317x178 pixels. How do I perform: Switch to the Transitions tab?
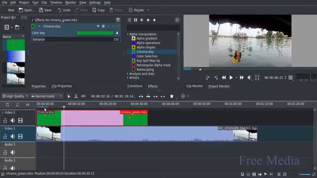pos(135,86)
